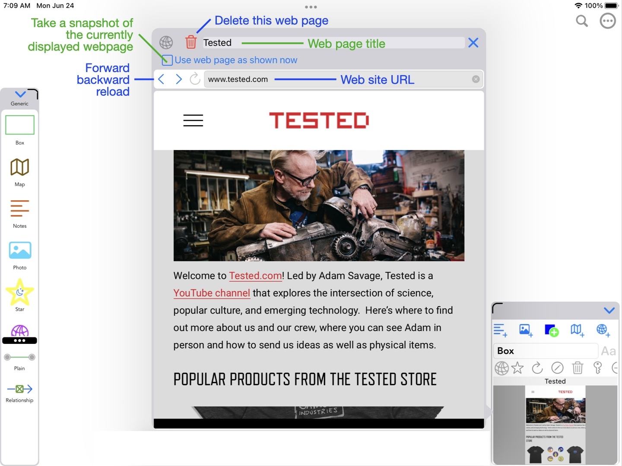
Task: Click the star icon in inspector row
Action: tap(517, 368)
